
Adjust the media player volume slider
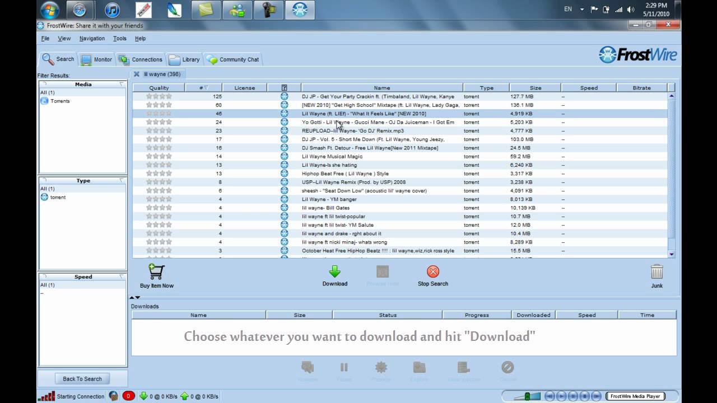tap(527, 396)
